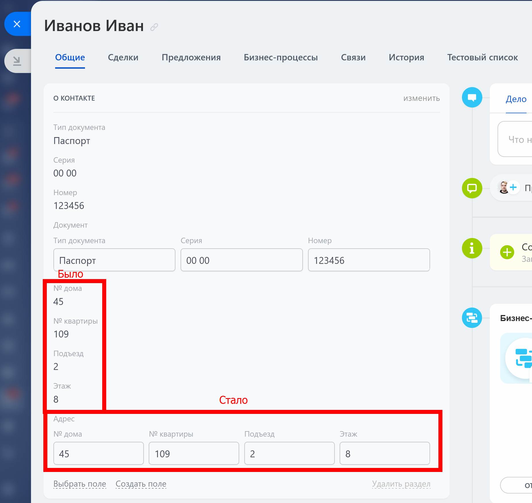Image resolution: width=532 pixels, height=503 pixels.
Task: Click the Выбрать поле link
Action: click(80, 484)
